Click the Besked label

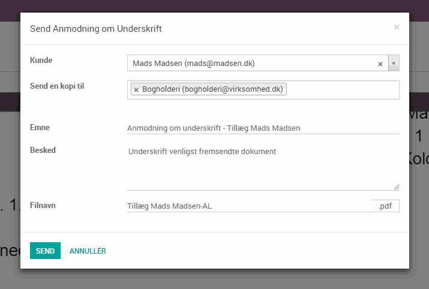(43, 150)
